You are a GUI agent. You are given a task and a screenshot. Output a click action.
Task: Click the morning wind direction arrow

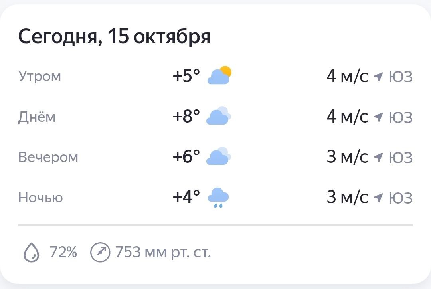(x=378, y=76)
